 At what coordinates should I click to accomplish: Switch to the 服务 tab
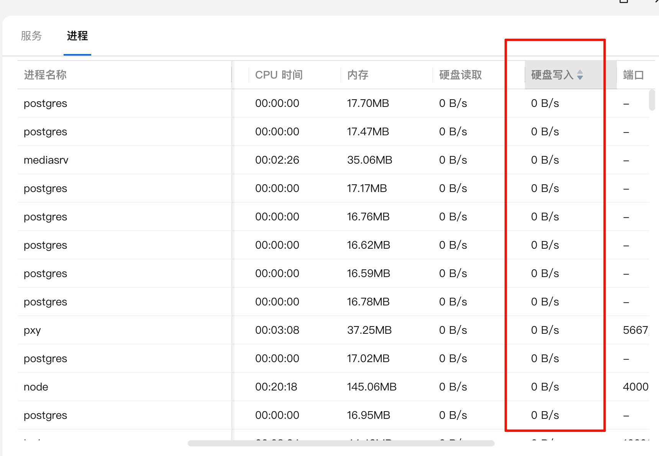pyautogui.click(x=31, y=36)
